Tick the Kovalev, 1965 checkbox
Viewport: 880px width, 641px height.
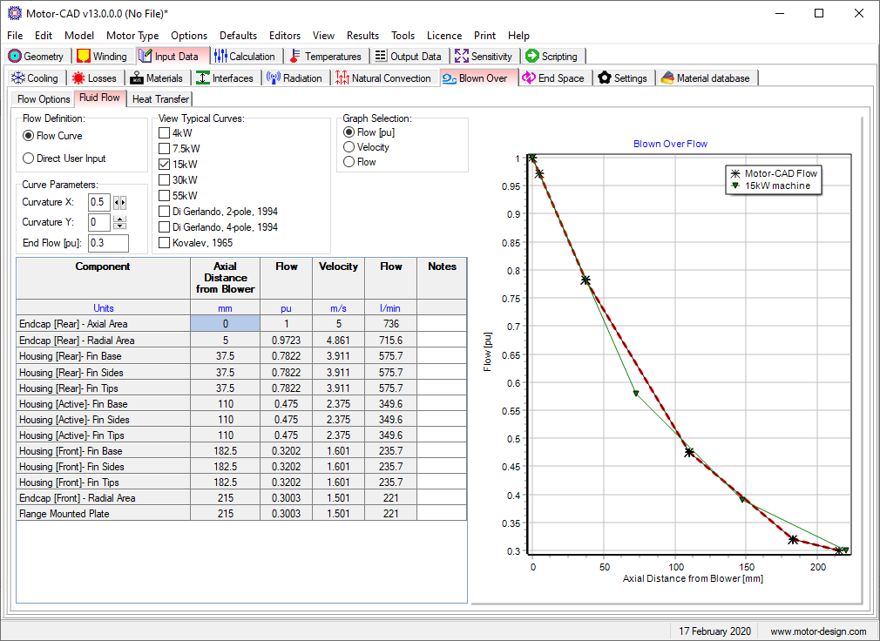coord(164,243)
